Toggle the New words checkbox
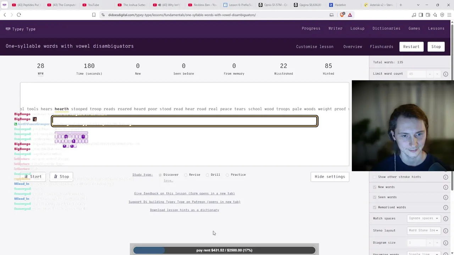454x255 pixels. [x=375, y=187]
